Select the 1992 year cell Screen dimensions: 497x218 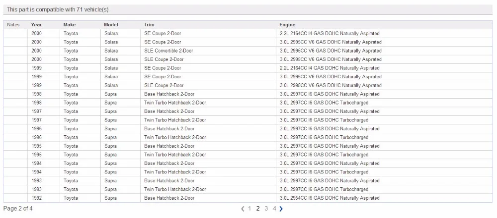pos(43,198)
